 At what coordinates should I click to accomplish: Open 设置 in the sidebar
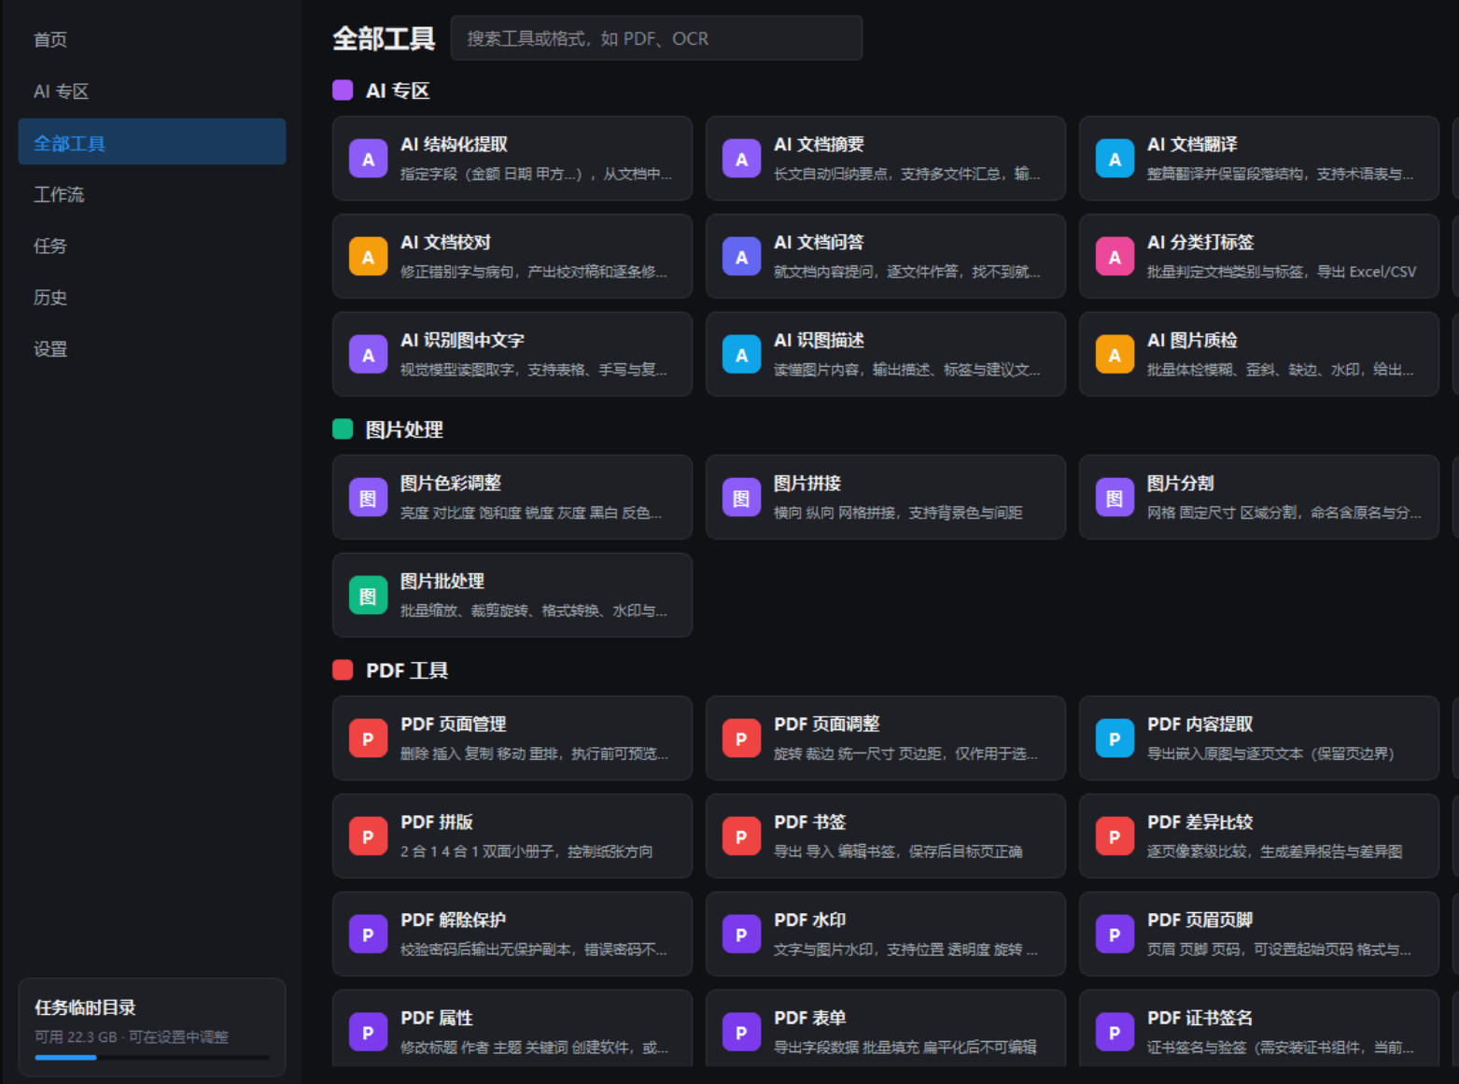pyautogui.click(x=152, y=348)
